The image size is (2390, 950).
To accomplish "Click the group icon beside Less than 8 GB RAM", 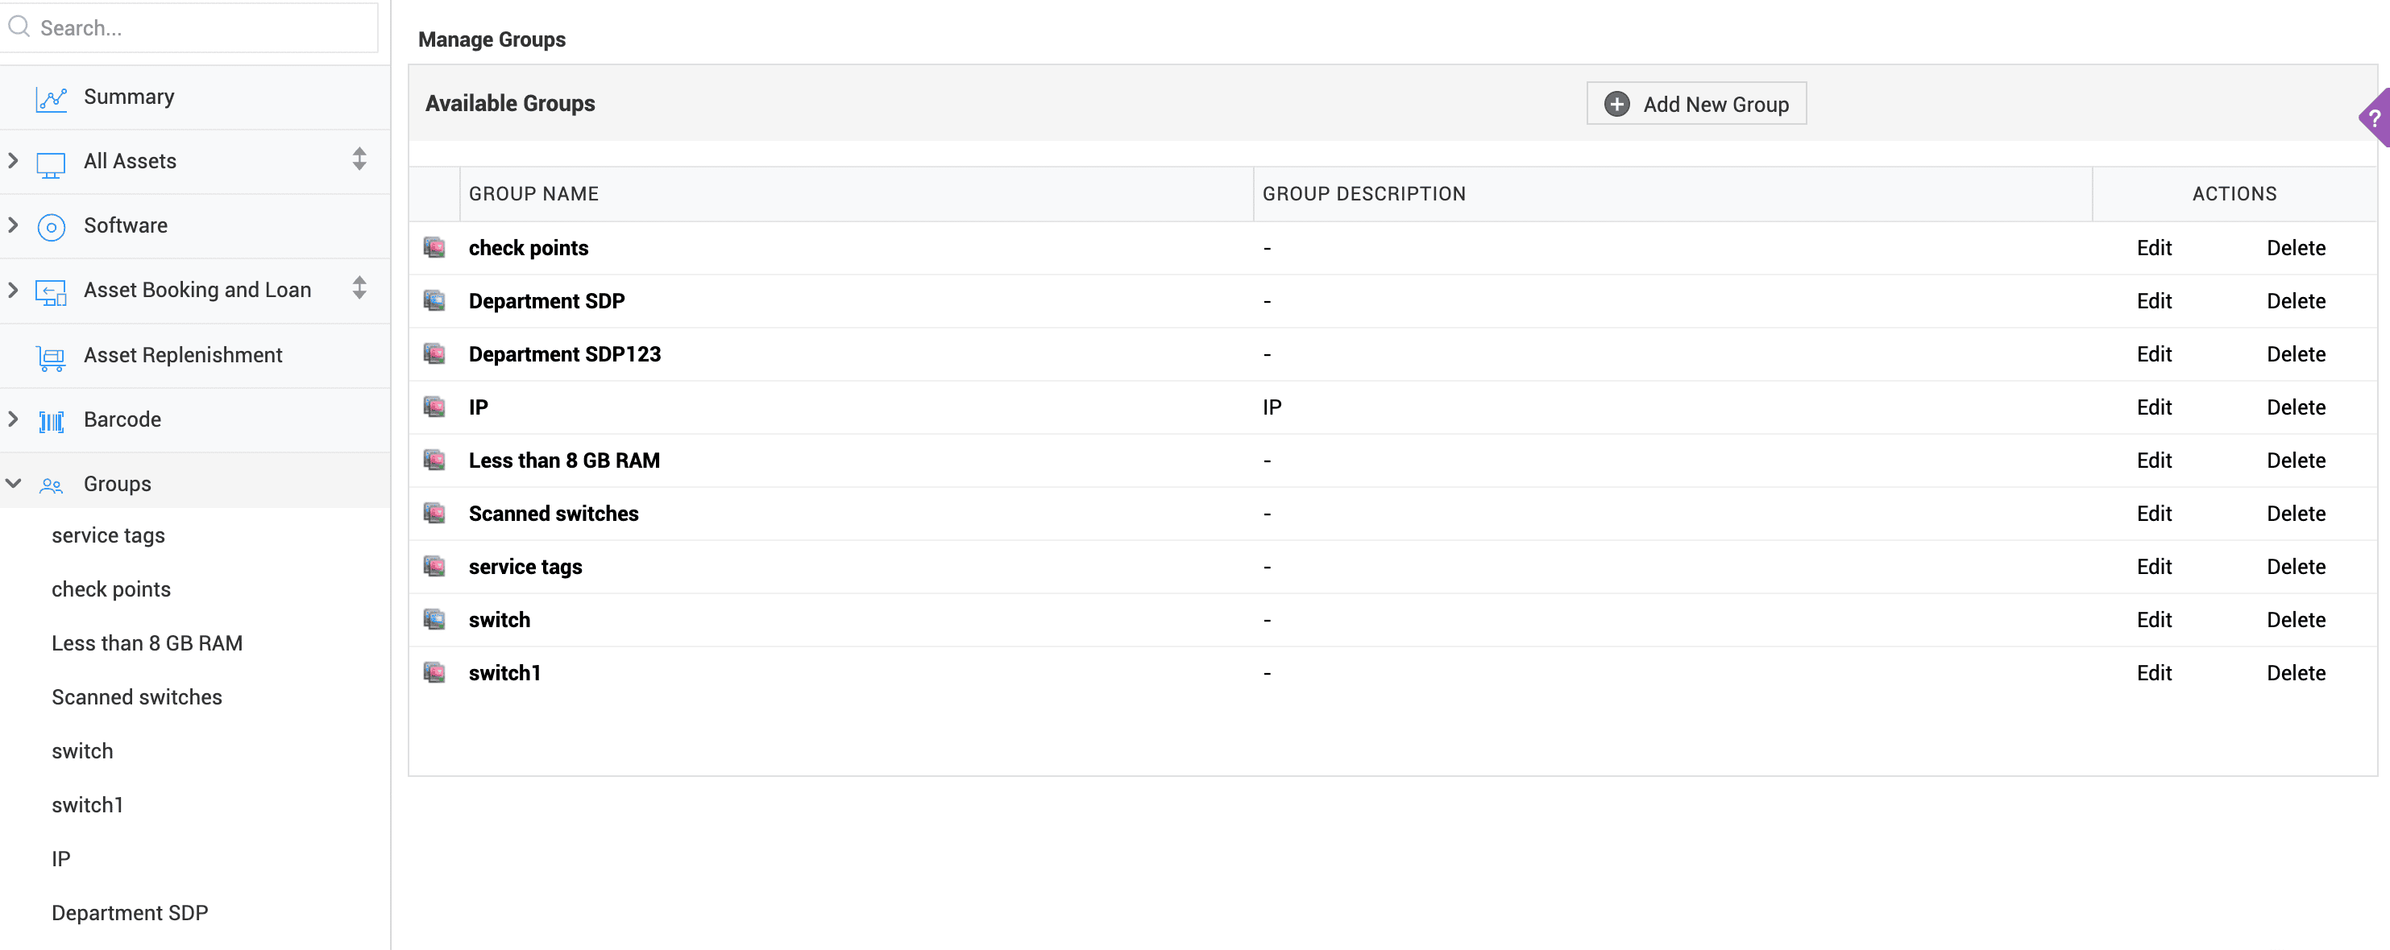I will click(x=434, y=460).
